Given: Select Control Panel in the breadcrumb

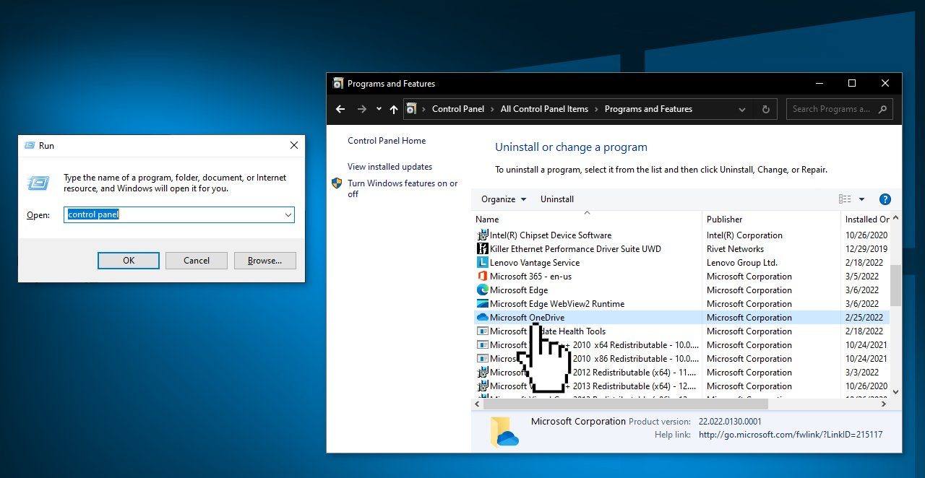Looking at the screenshot, I should (458, 109).
